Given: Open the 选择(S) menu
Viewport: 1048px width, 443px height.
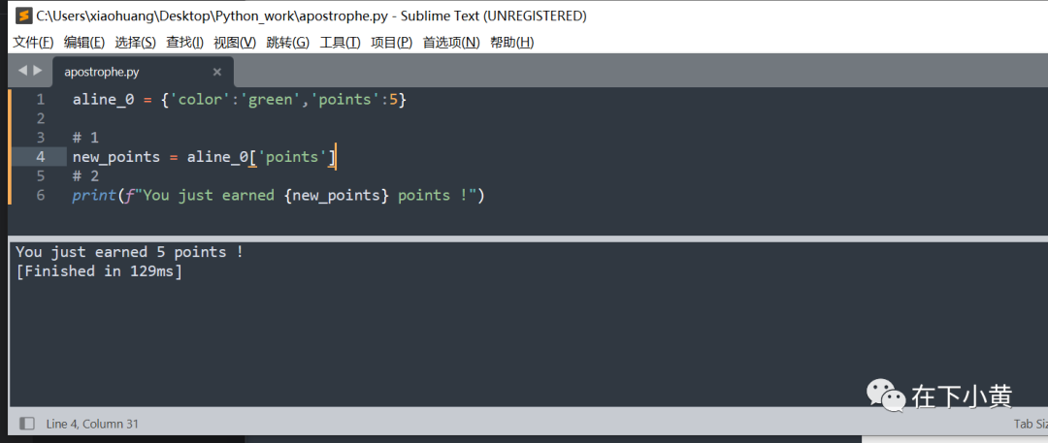Looking at the screenshot, I should point(135,43).
